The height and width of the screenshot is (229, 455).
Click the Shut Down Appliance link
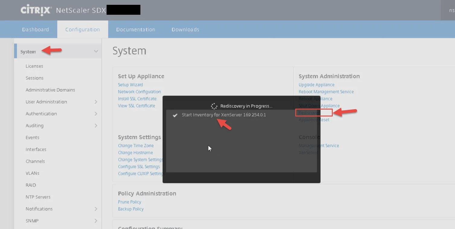[319, 106]
